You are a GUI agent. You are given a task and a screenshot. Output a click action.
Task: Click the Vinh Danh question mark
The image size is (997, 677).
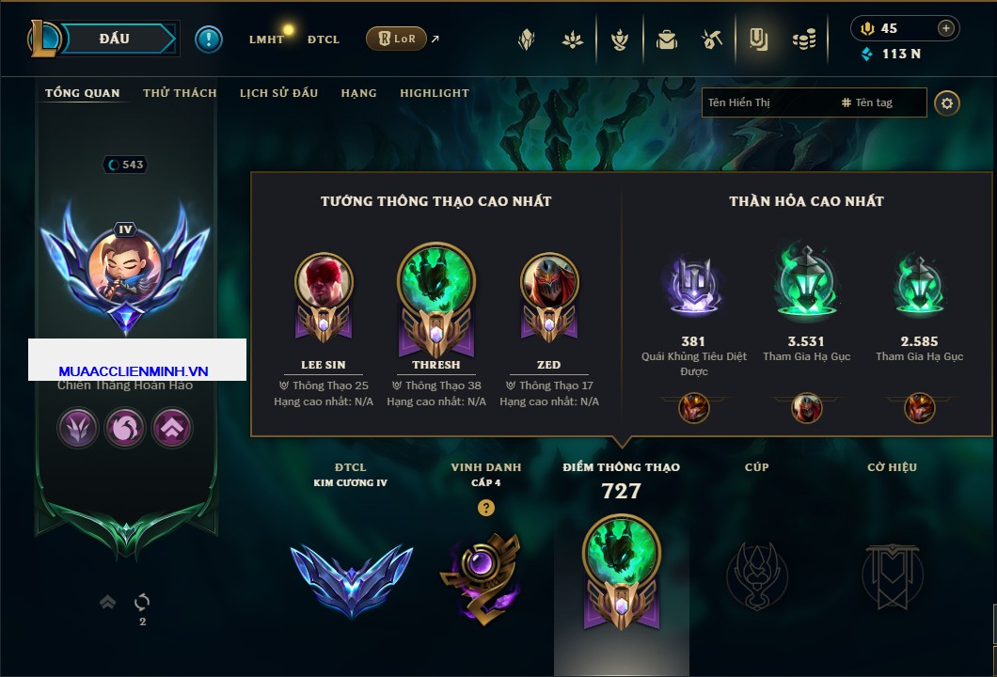pos(485,507)
